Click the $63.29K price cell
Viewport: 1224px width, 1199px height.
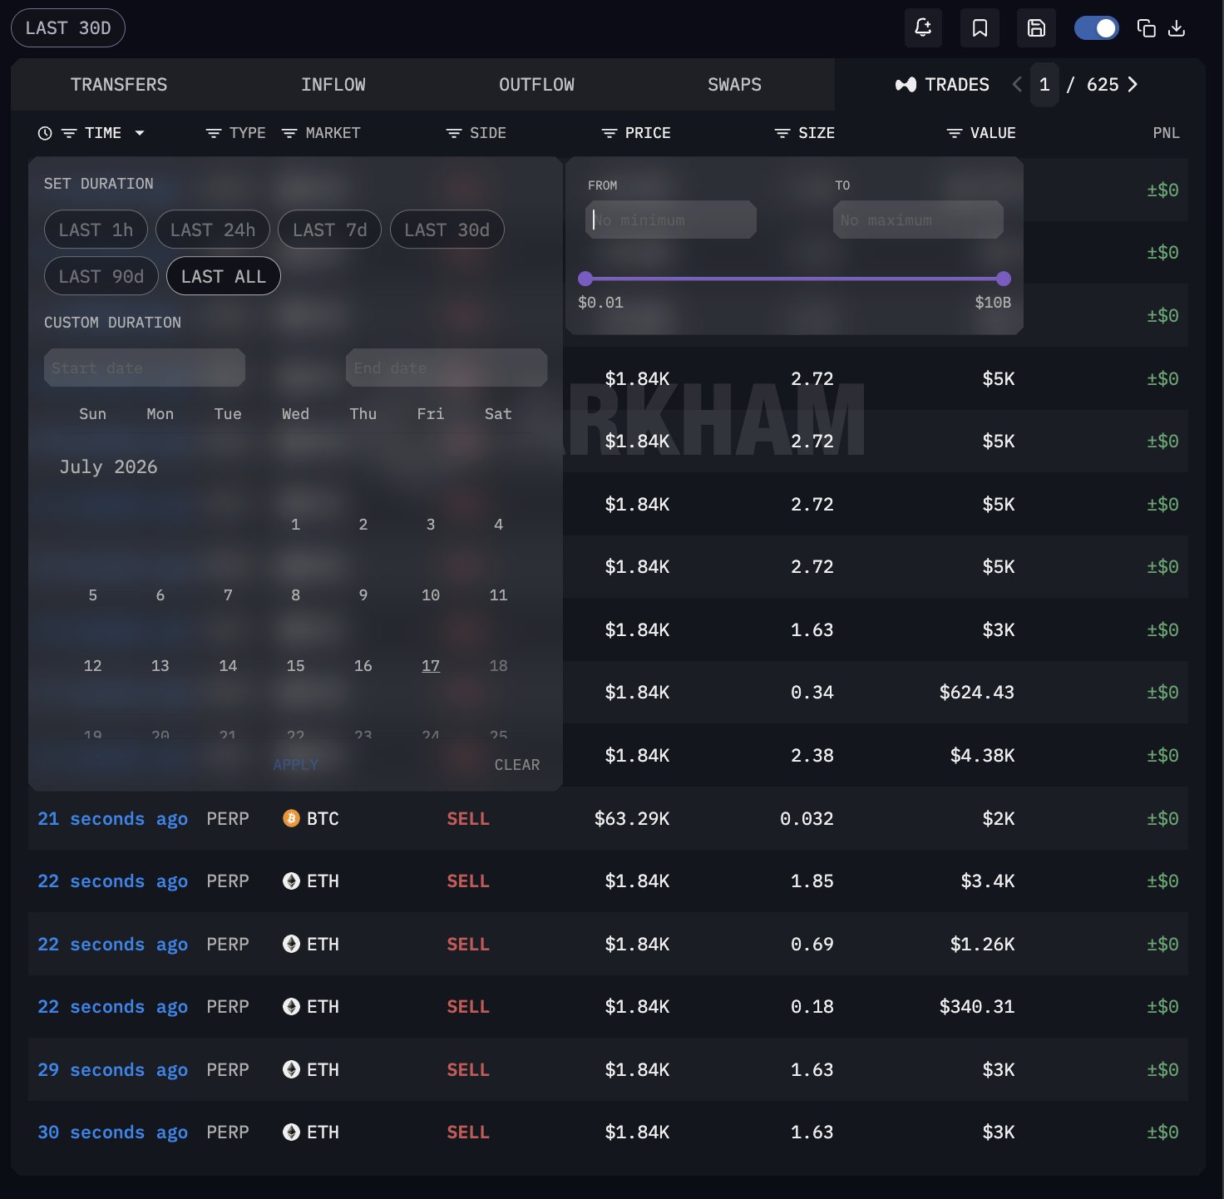coord(632,819)
